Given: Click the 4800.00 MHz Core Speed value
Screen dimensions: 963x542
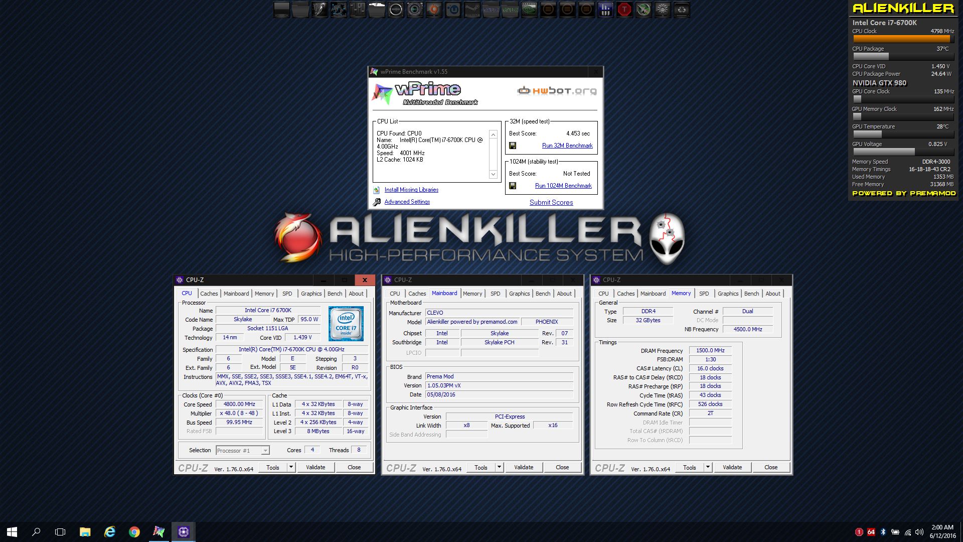Looking at the screenshot, I should 239,404.
